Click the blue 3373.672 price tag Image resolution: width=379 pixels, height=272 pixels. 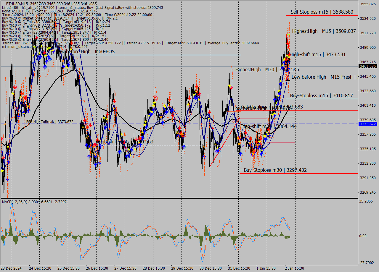[x=368, y=124]
